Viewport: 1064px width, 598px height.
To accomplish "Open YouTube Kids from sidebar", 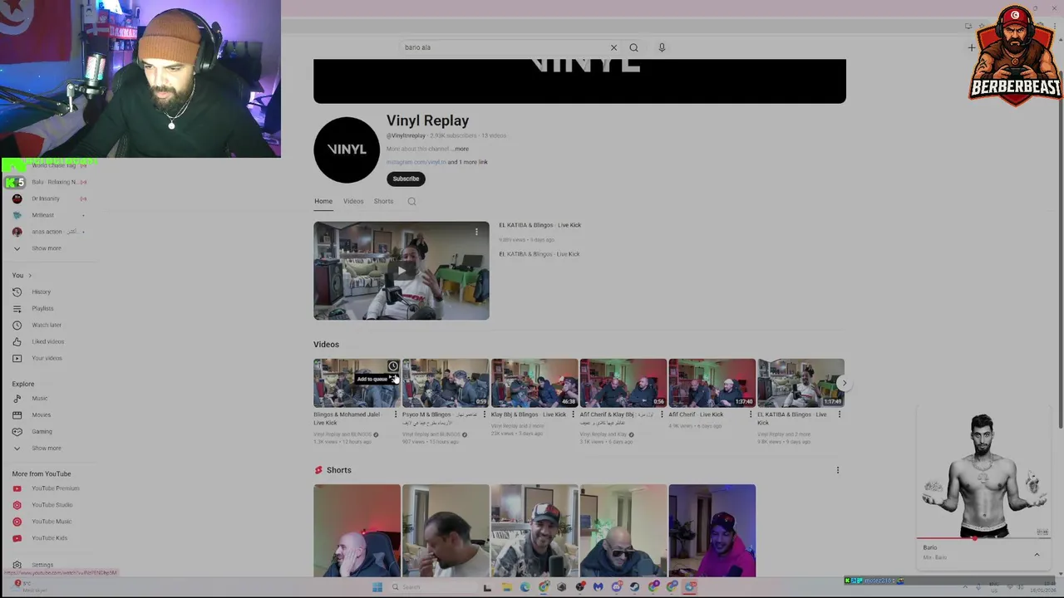I will pos(50,538).
